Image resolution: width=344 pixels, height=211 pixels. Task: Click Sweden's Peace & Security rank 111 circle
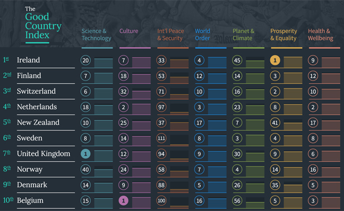tap(161, 138)
